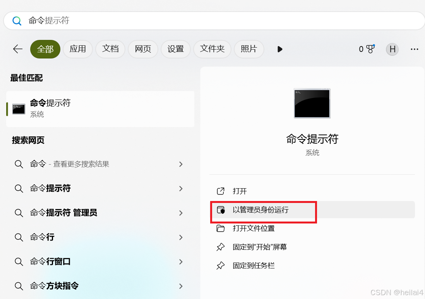Expand the 命令 - 查看更多搜索结果 chevron

tap(181, 164)
